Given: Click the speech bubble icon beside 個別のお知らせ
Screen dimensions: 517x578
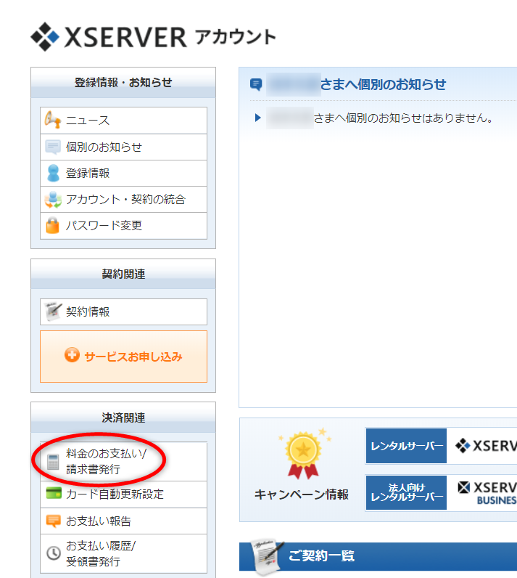Looking at the screenshot, I should pos(53,147).
